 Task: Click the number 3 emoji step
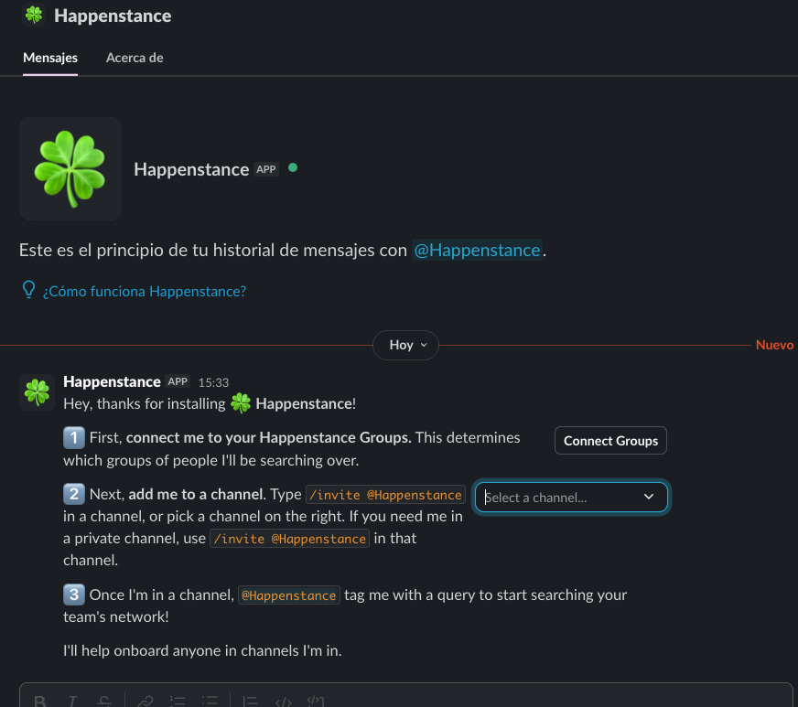[74, 595]
